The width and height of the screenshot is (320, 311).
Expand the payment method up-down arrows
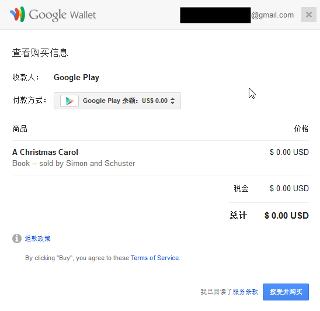(x=172, y=101)
